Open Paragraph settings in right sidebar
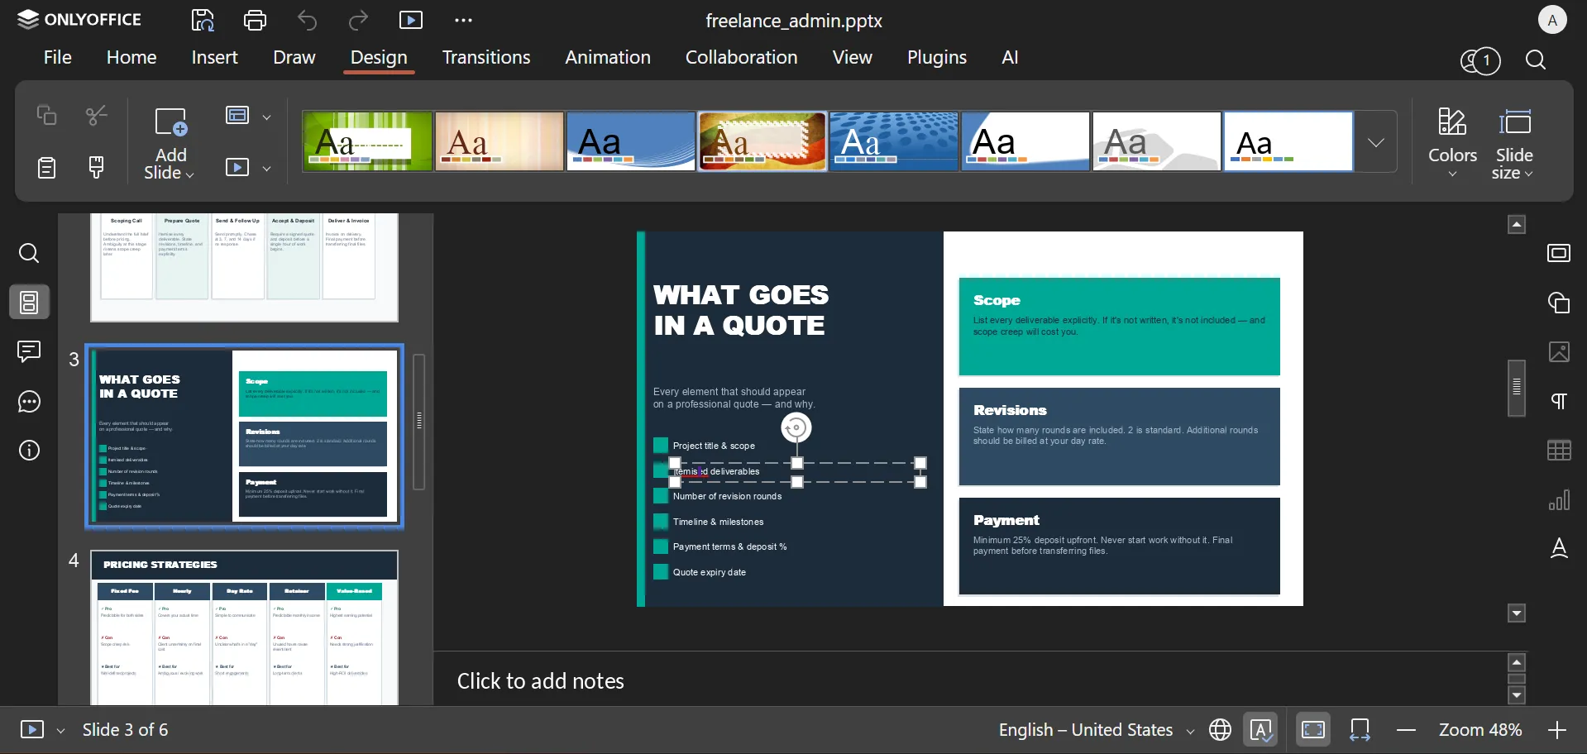 coord(1559,402)
